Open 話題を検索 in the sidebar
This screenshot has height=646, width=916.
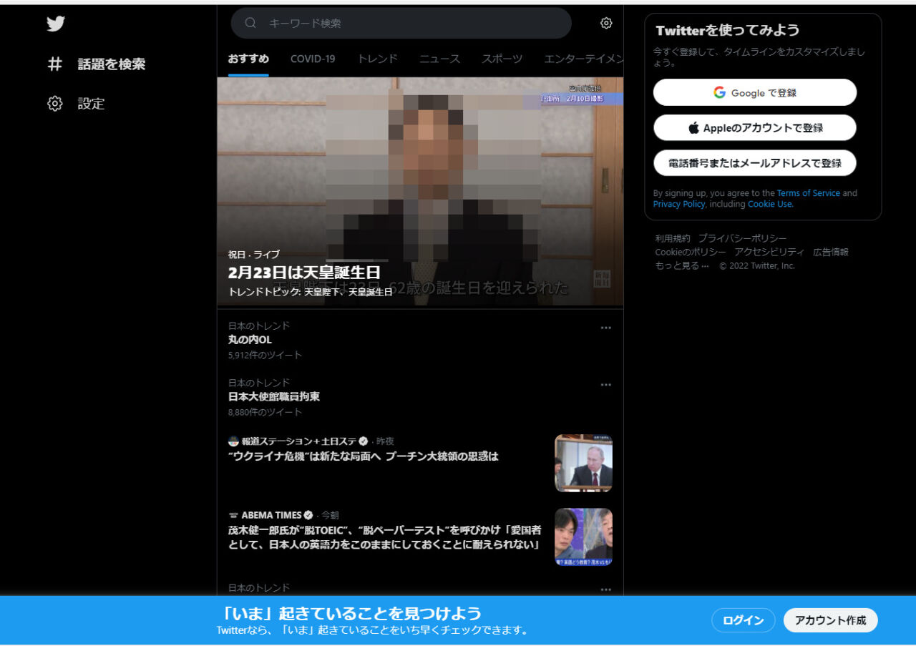click(x=111, y=64)
